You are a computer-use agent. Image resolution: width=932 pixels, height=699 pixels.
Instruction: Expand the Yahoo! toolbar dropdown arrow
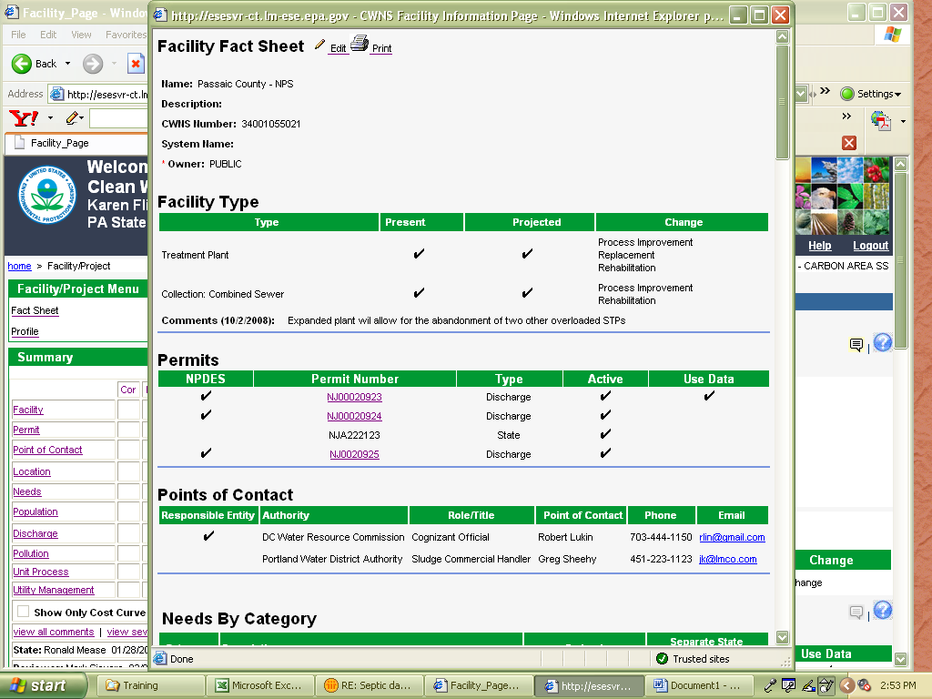50,118
